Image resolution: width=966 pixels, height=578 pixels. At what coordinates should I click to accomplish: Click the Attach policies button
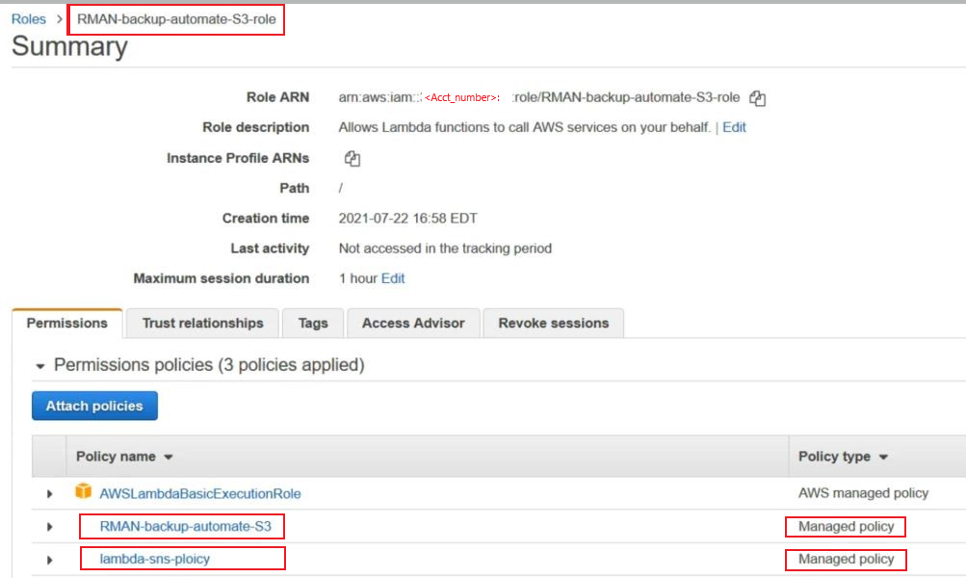[95, 406]
